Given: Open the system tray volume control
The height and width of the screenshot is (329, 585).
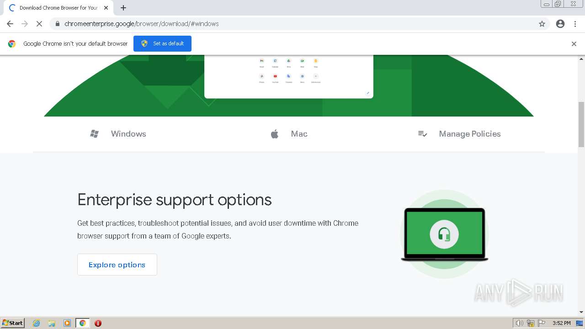Looking at the screenshot, I should [519, 323].
